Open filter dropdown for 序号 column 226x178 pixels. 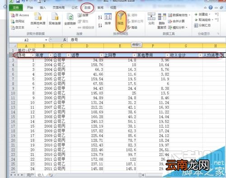tap(33, 55)
